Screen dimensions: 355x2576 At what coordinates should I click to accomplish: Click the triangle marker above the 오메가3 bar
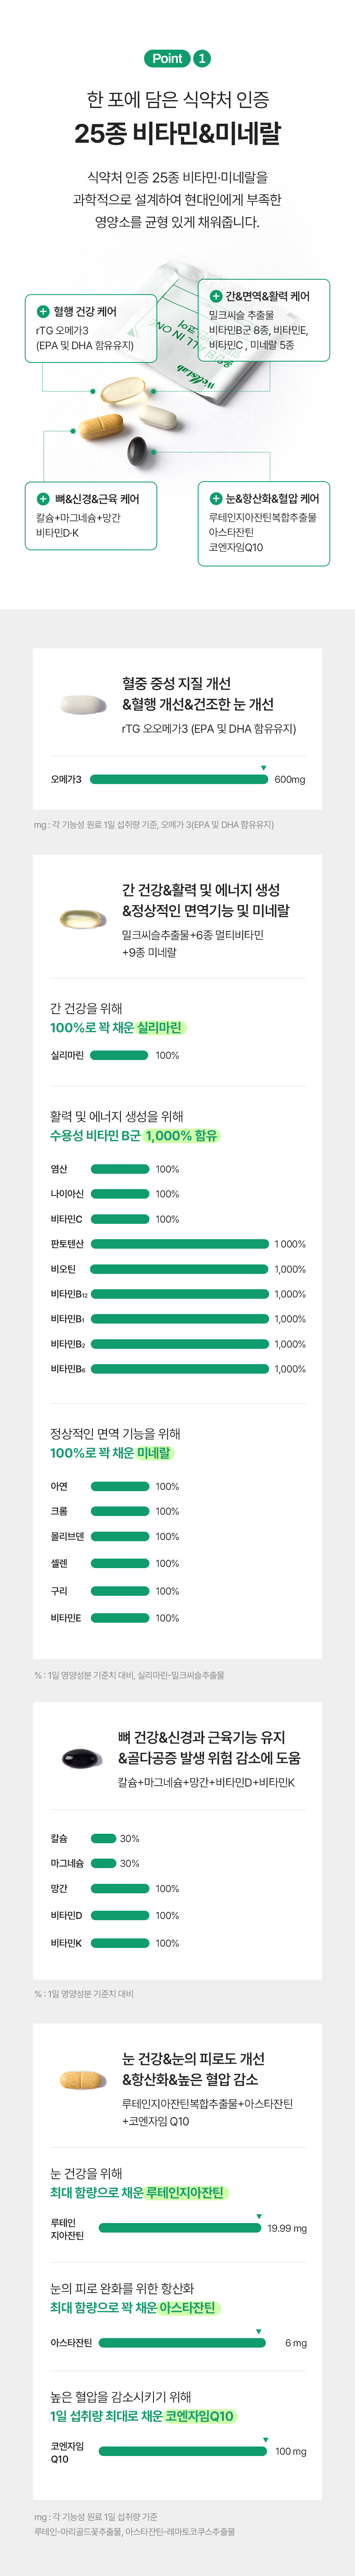click(263, 768)
